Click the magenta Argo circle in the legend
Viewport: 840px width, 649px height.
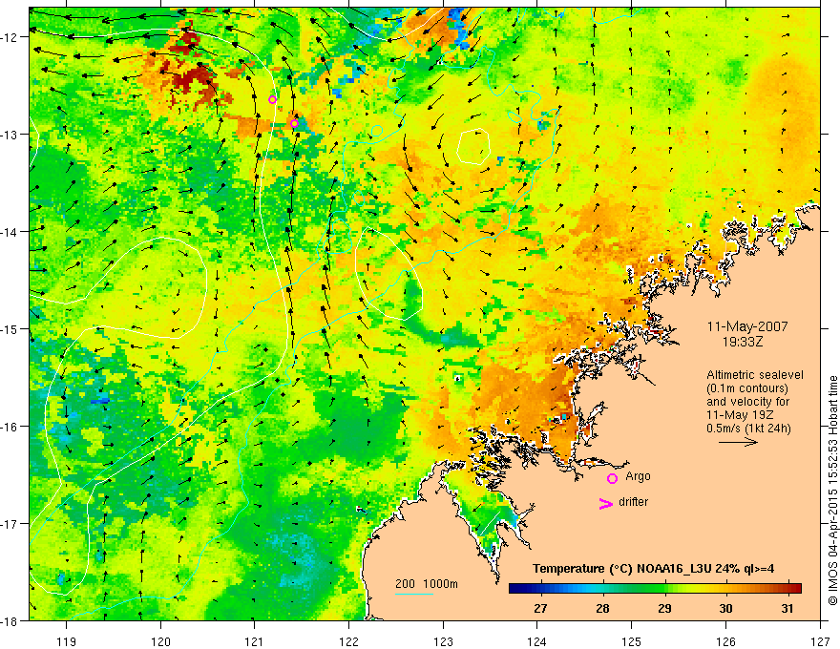tap(612, 478)
